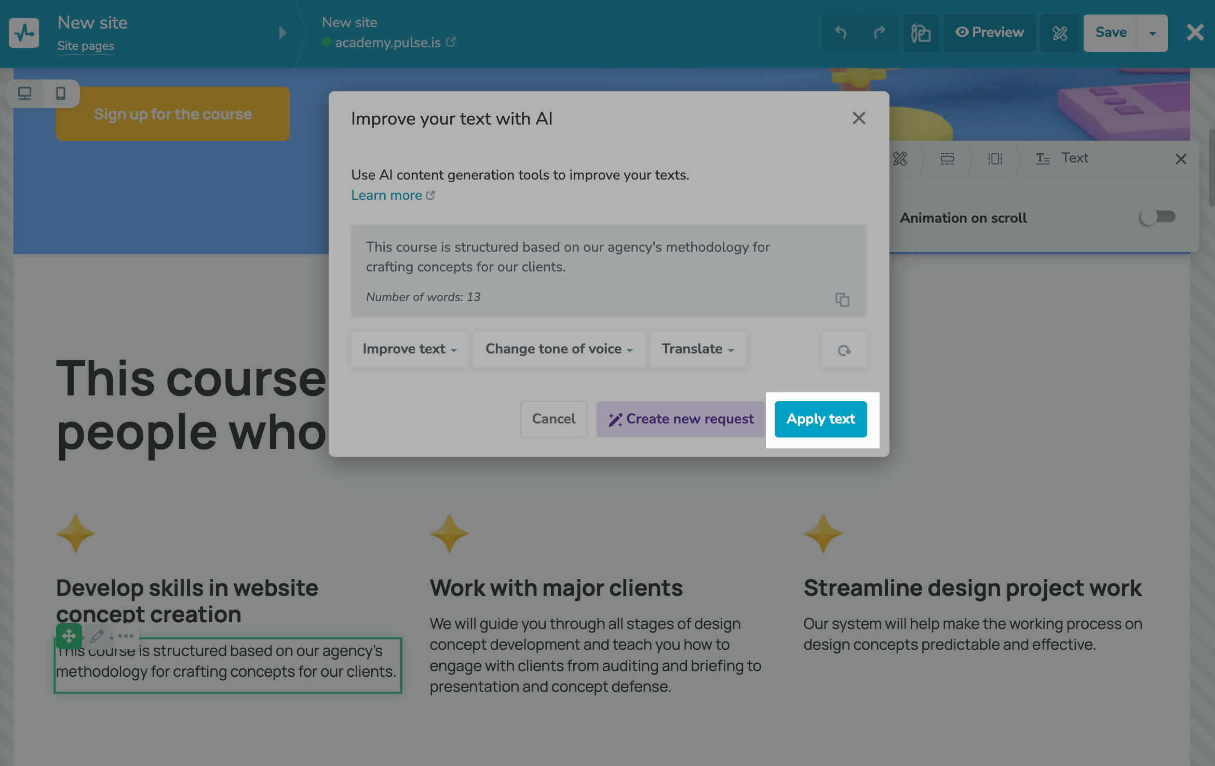Toggle Animation on scroll switch

pyautogui.click(x=1157, y=217)
